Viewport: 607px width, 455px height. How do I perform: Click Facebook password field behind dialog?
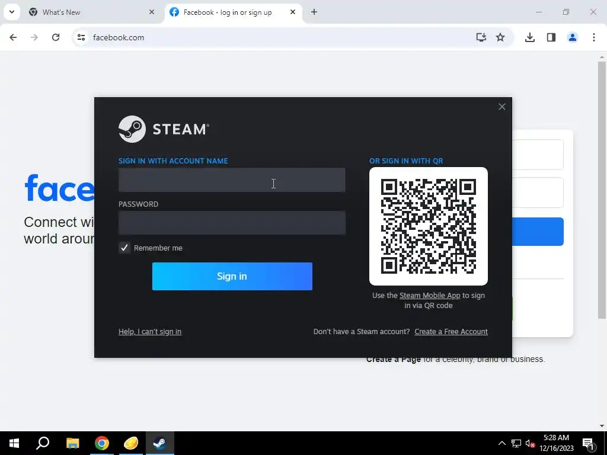click(538, 193)
